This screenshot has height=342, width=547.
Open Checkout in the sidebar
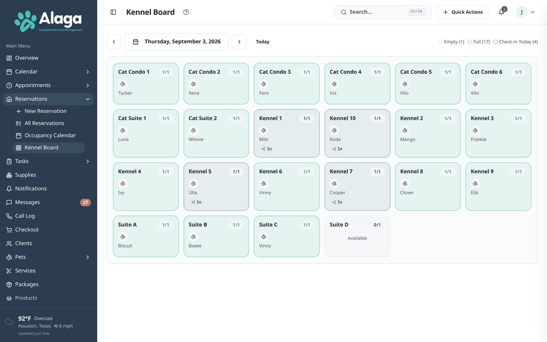[48, 230]
